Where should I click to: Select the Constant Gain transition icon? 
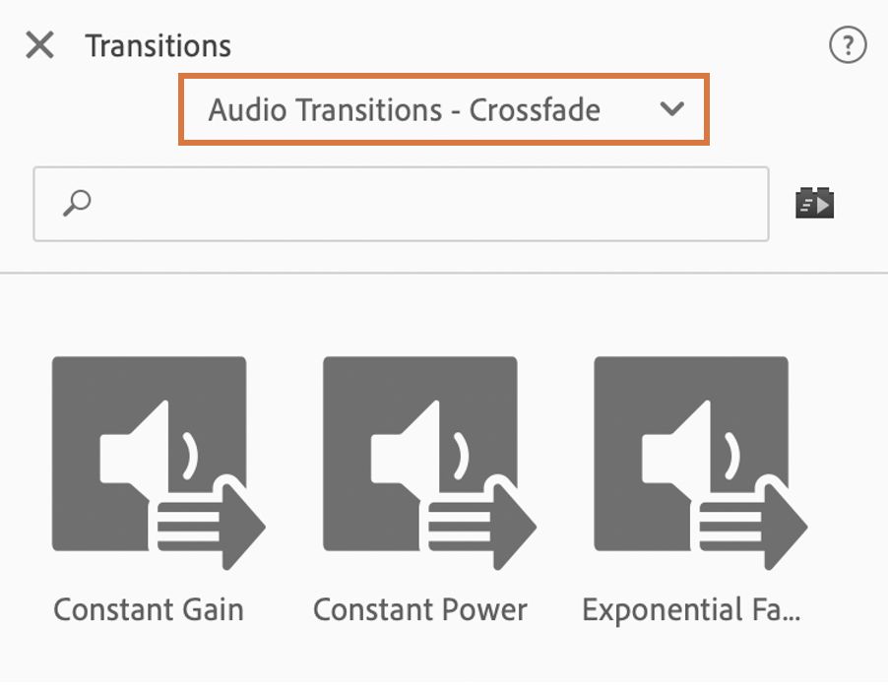click(149, 455)
